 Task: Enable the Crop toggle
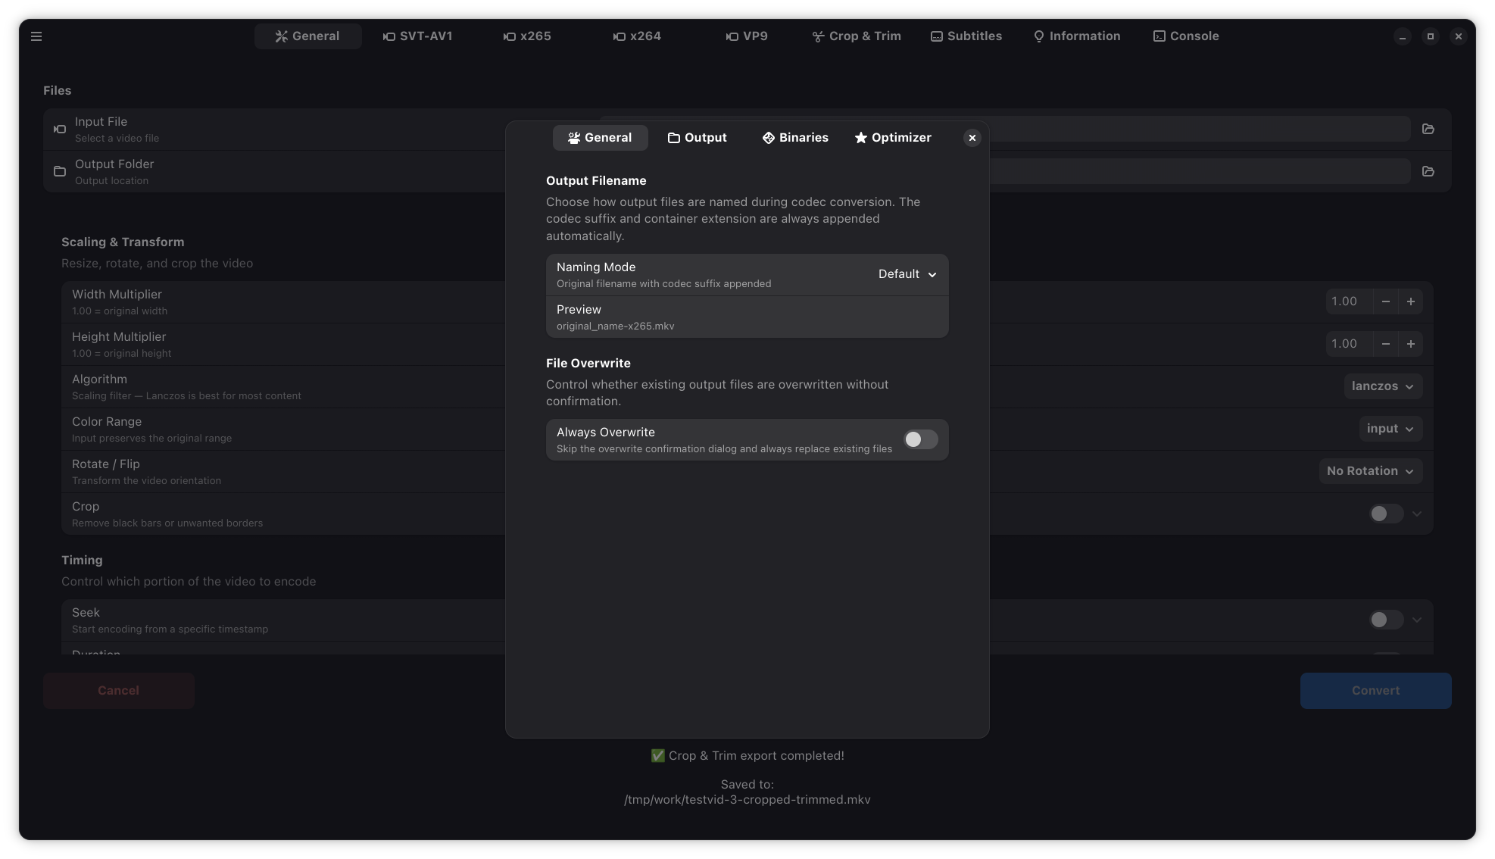(1385, 514)
